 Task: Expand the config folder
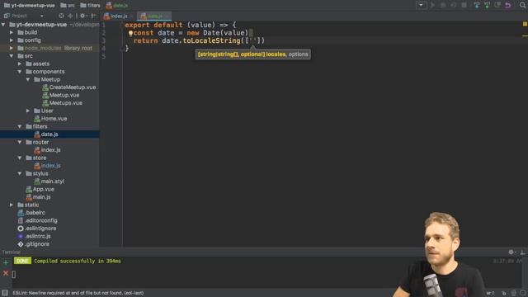click(12, 40)
